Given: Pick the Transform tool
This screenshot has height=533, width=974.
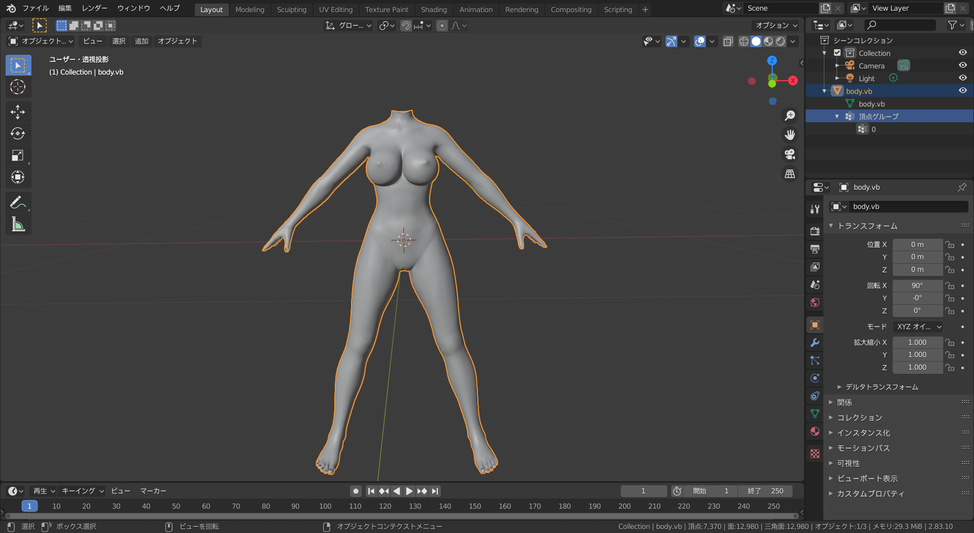Looking at the screenshot, I should pyautogui.click(x=18, y=177).
